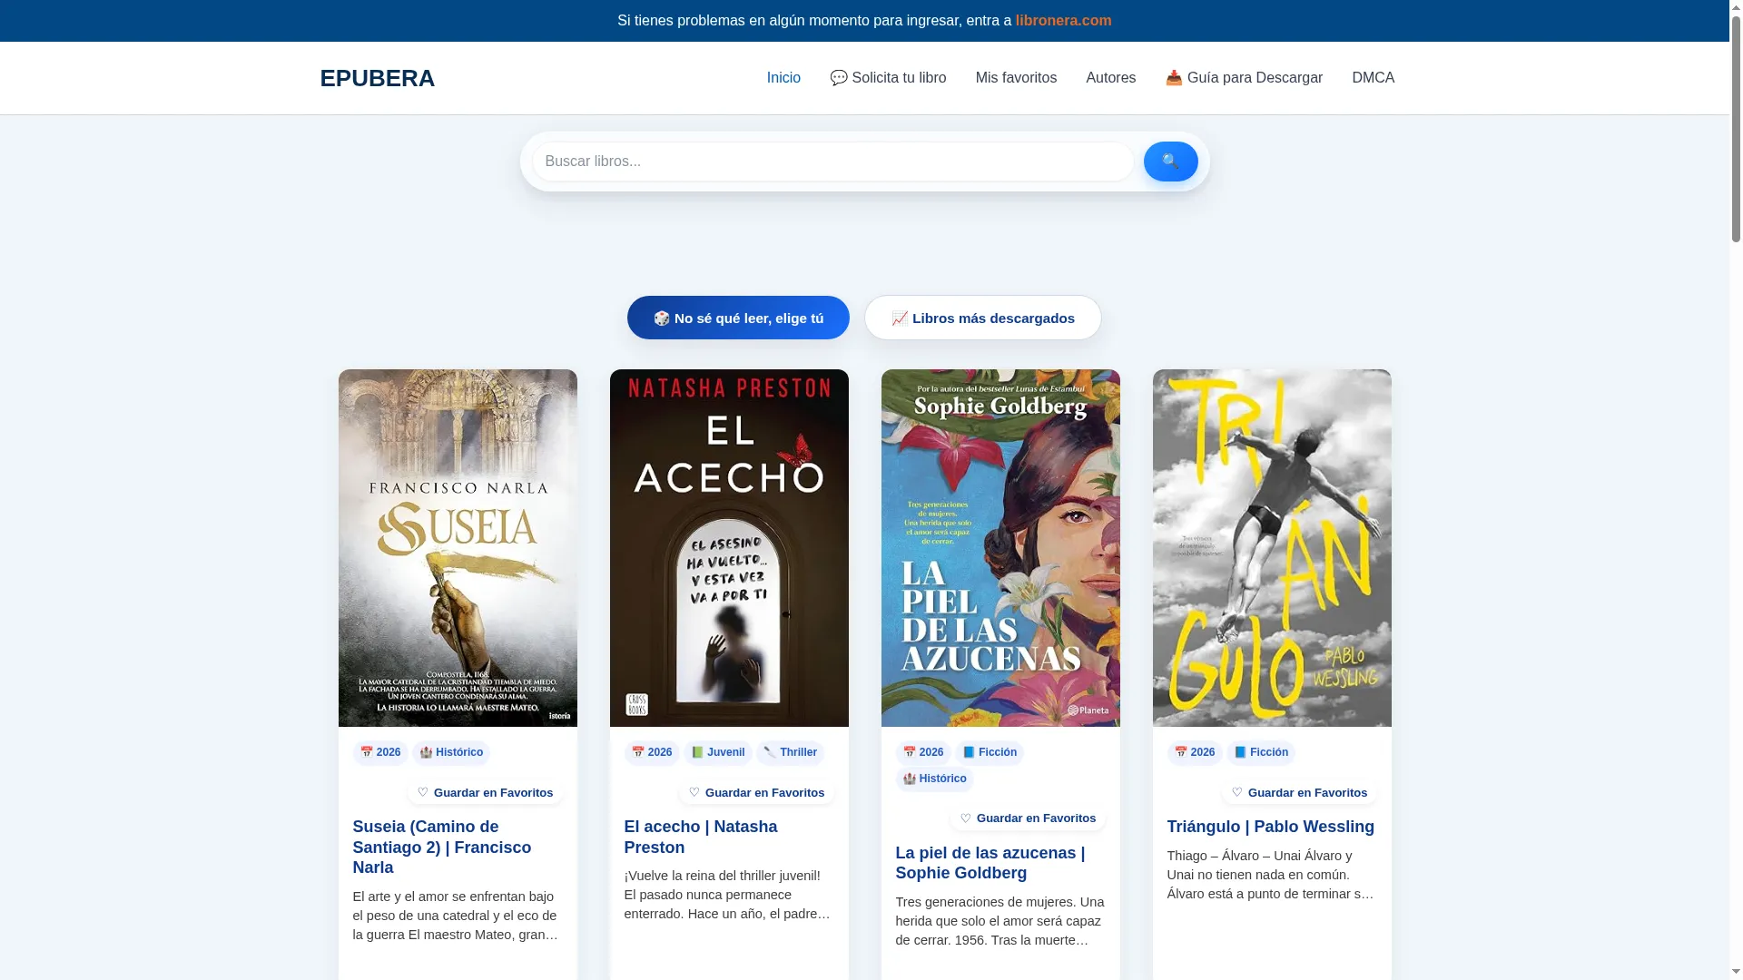The image size is (1743, 980).
Task: Click Histórico tag under Suseia
Action: 451,753
